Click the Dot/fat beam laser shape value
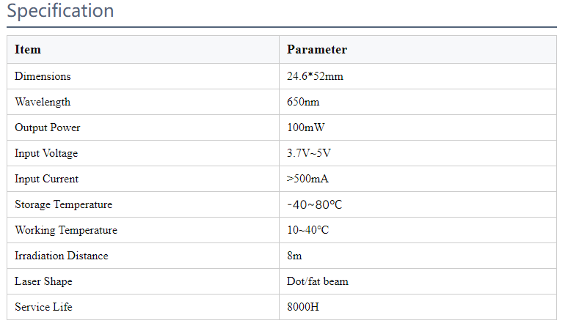This screenshot has width=568, height=326. [x=318, y=281]
